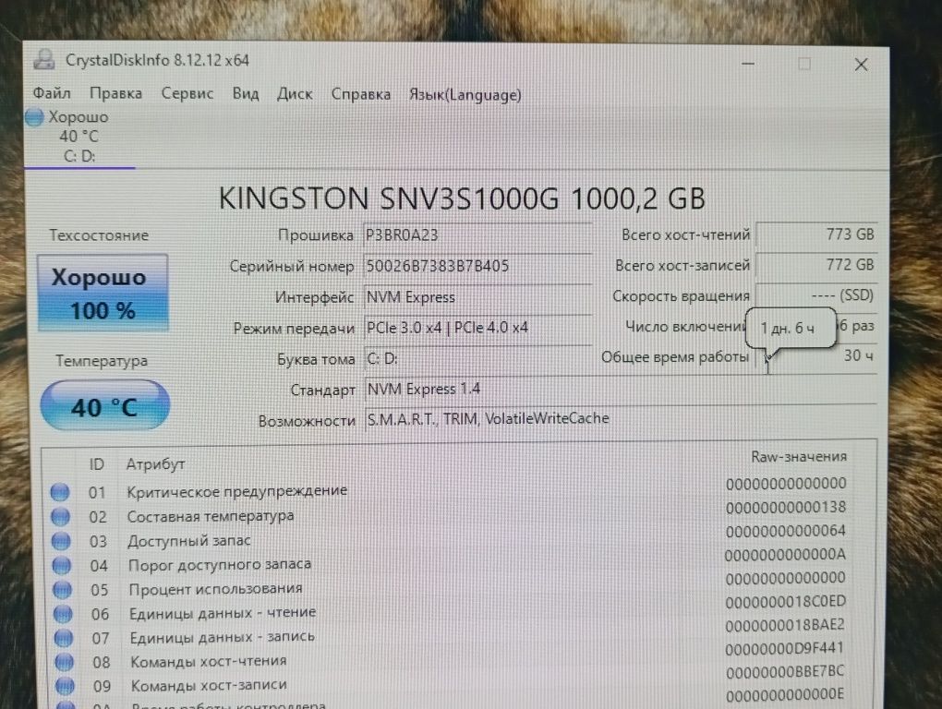Click the Интерфейс field NVM Express
The width and height of the screenshot is (942, 709).
(477, 297)
